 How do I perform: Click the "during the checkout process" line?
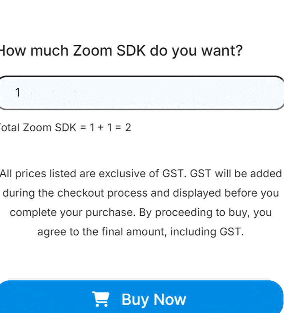pyautogui.click(x=141, y=193)
